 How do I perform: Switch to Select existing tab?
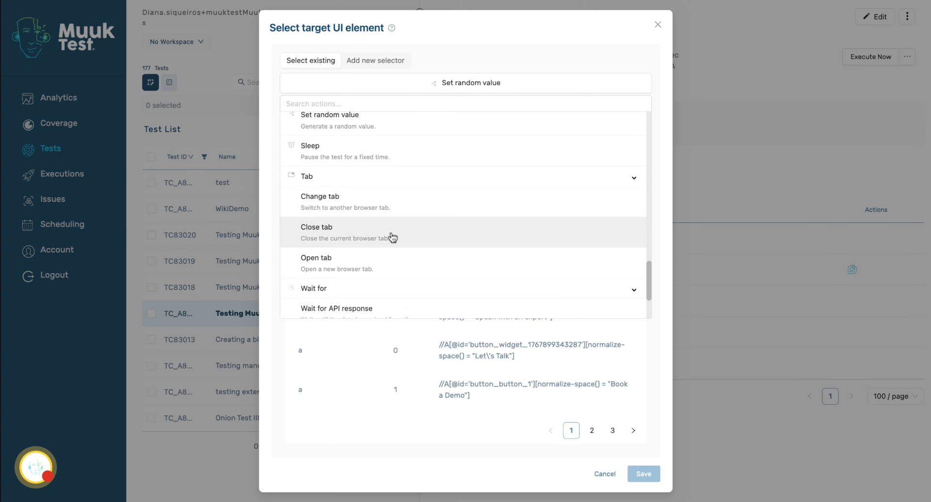(310, 61)
